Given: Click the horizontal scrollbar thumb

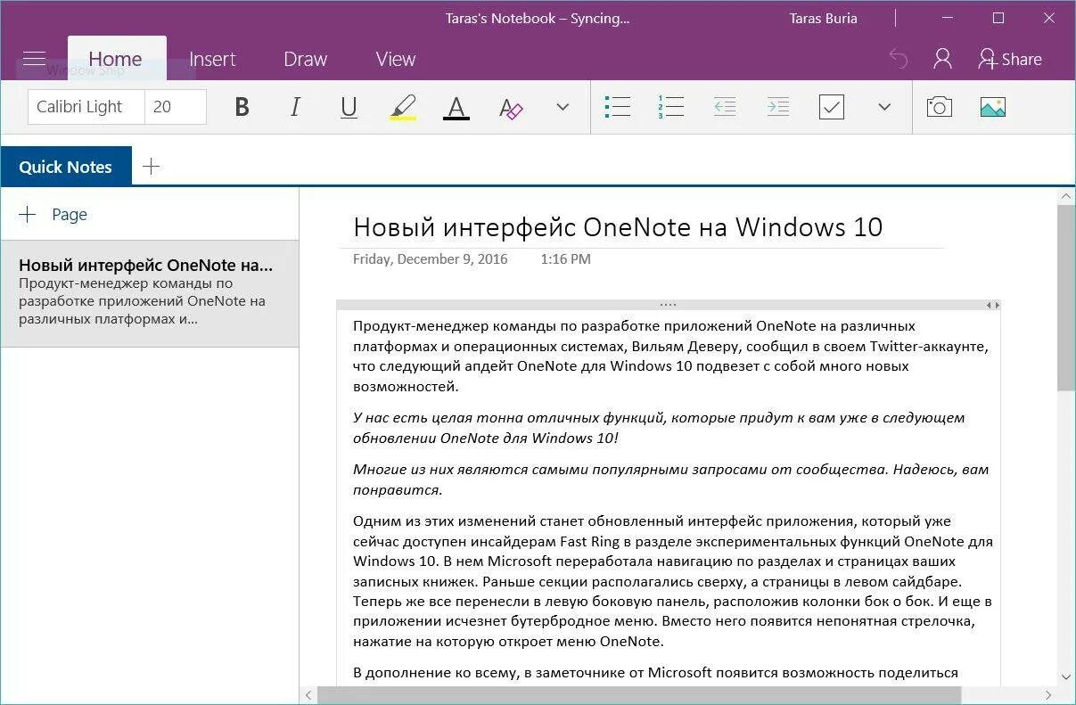Looking at the screenshot, I should pyautogui.click(x=638, y=695).
